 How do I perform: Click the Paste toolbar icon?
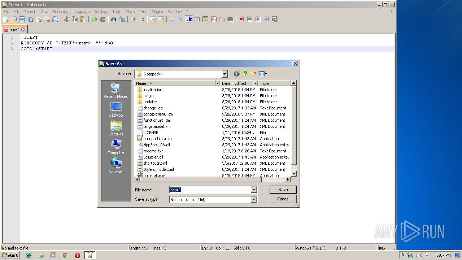83,19
